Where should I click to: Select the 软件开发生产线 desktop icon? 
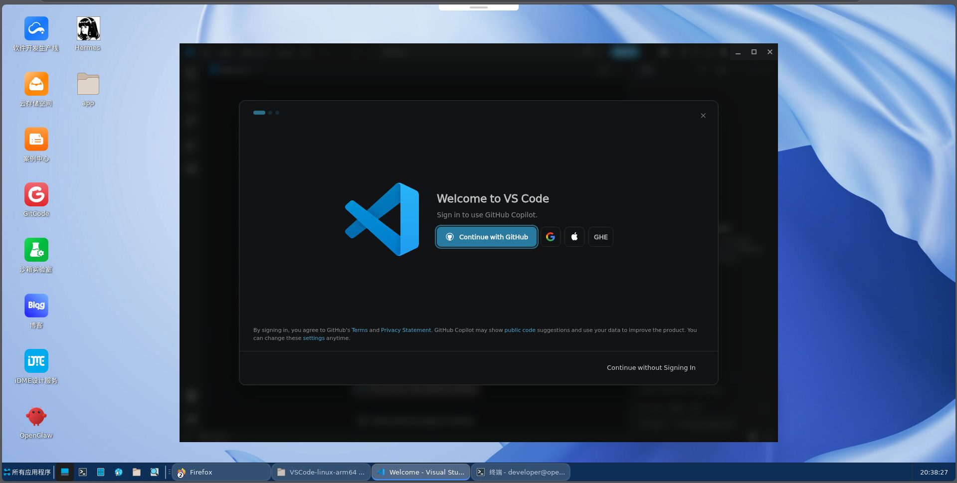point(36,34)
